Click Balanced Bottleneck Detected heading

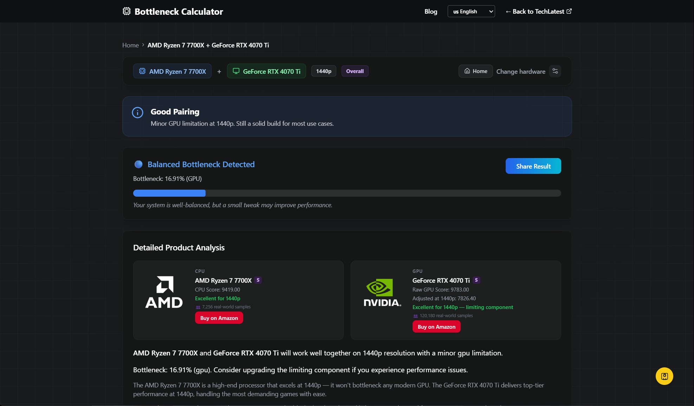[x=201, y=164]
